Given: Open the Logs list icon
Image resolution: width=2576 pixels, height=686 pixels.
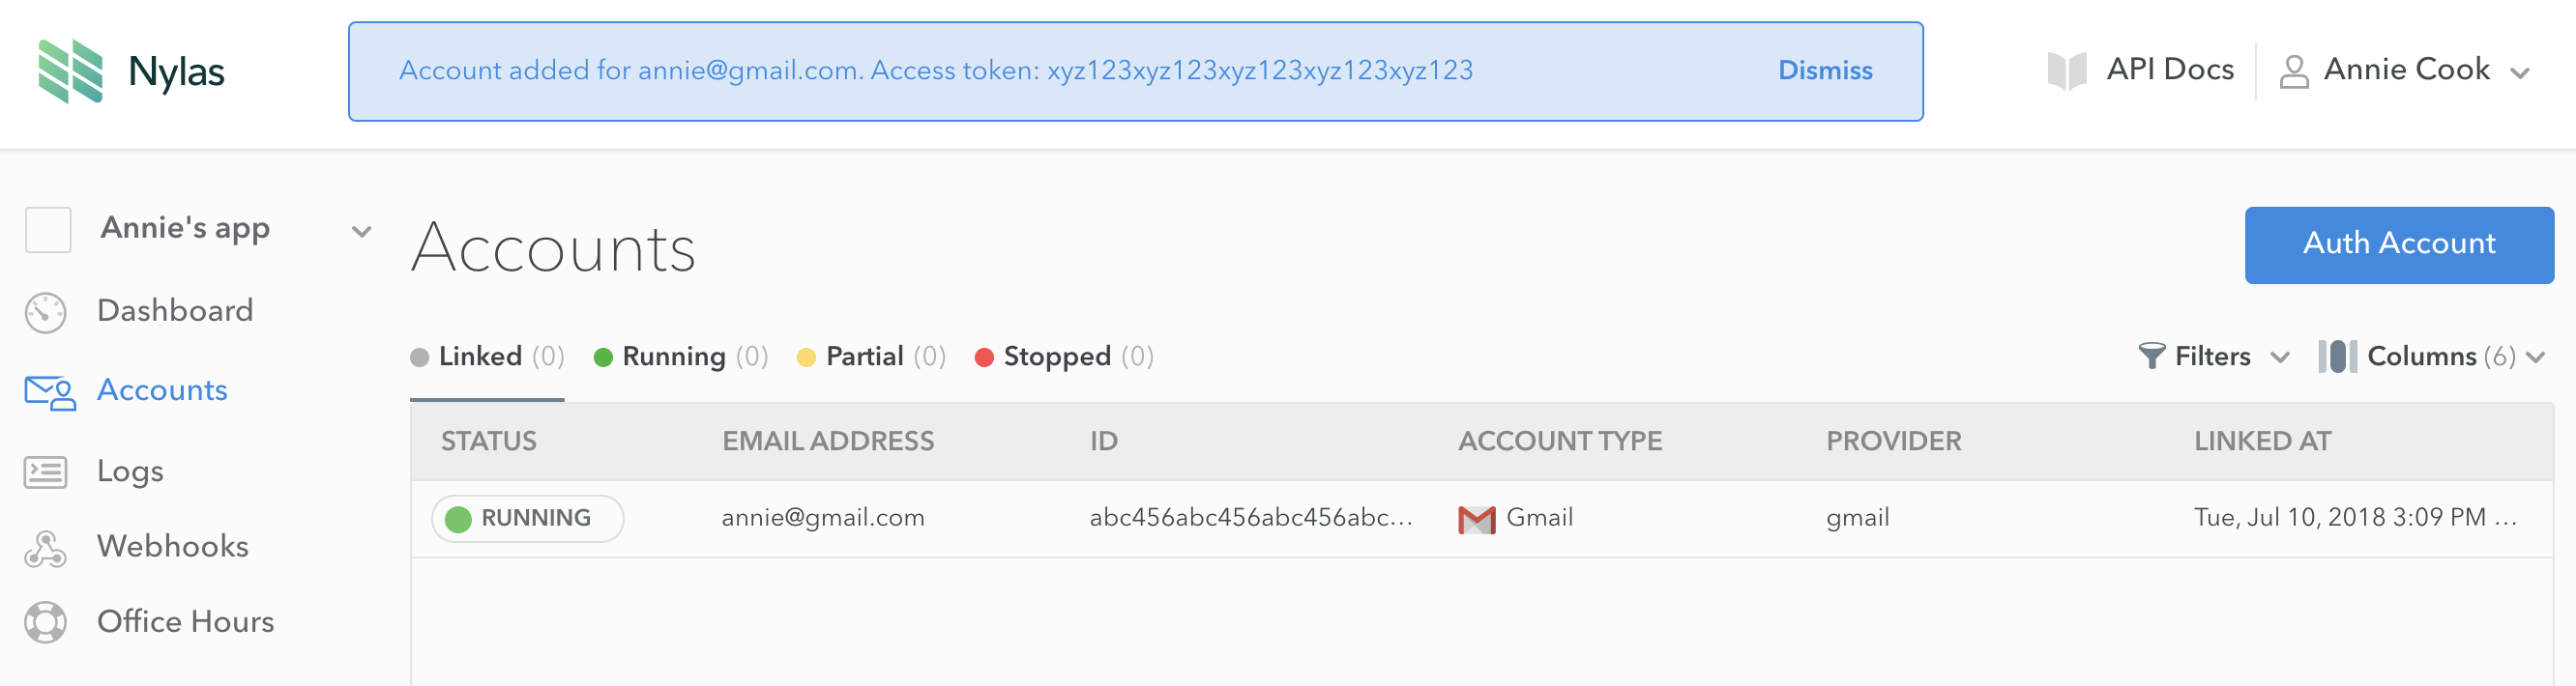Looking at the screenshot, I should pos(46,472).
